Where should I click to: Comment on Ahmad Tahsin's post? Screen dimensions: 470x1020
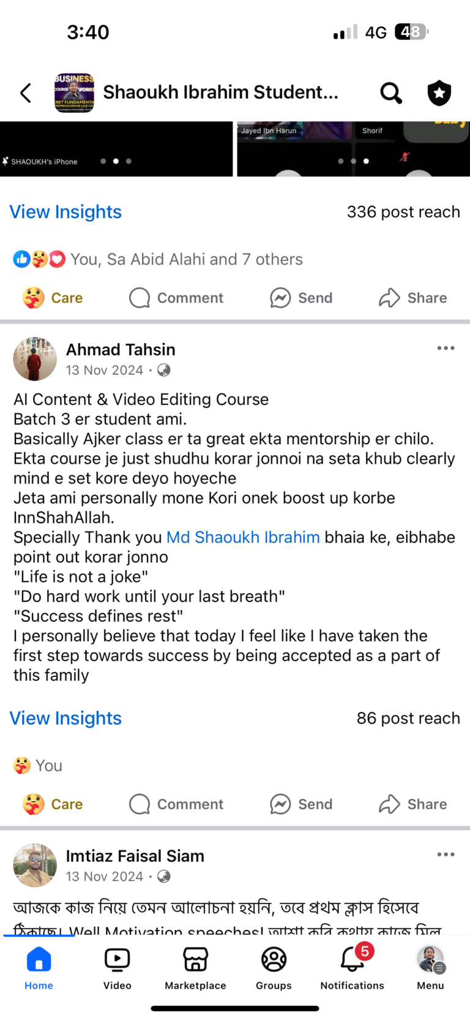click(176, 804)
